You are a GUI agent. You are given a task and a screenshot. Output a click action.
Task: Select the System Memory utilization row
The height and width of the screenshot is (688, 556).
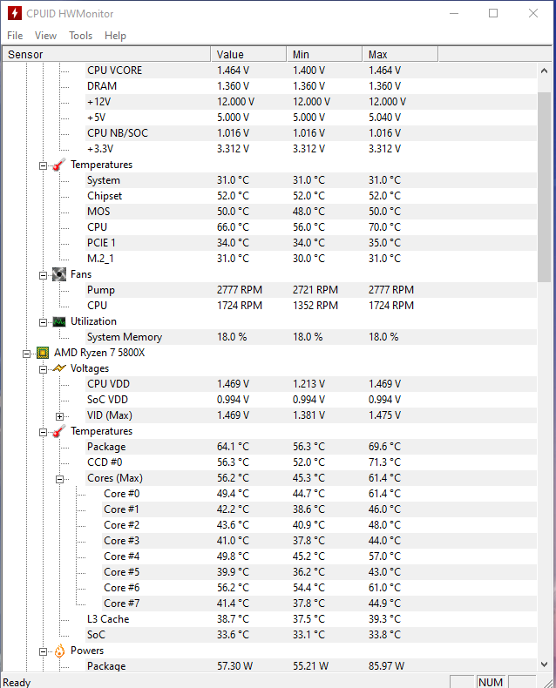pyautogui.click(x=311, y=337)
